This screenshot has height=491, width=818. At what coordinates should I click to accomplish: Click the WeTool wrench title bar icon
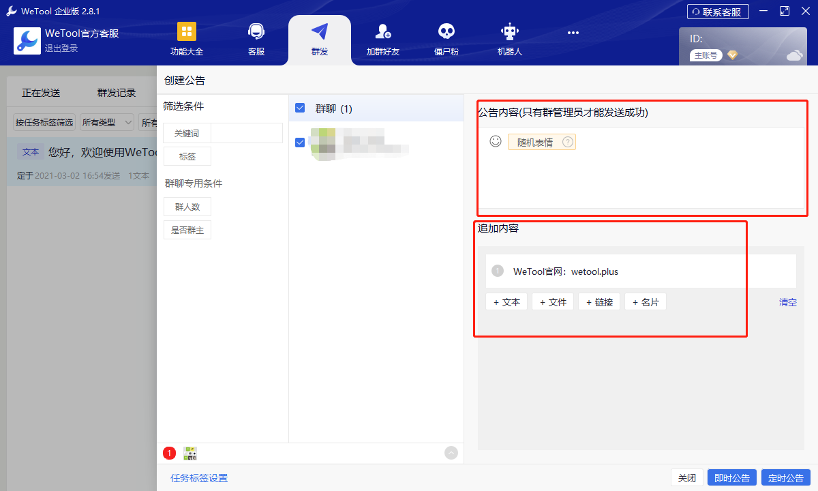click(12, 11)
